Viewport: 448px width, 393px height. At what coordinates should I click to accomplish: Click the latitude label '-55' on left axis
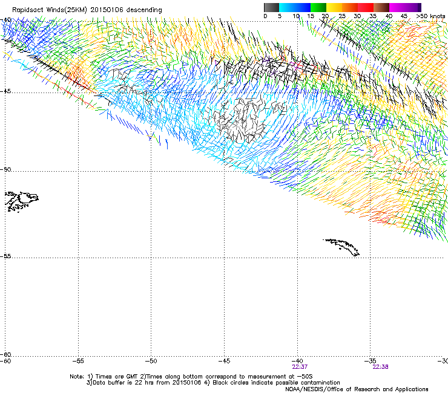click(5, 256)
